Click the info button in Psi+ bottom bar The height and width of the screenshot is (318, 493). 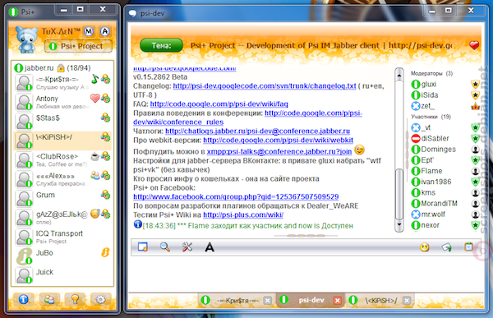24,299
